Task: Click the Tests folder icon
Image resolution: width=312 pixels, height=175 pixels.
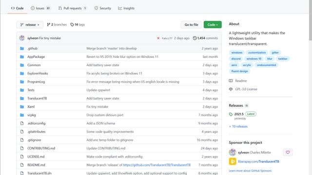Action: click(x=22, y=90)
